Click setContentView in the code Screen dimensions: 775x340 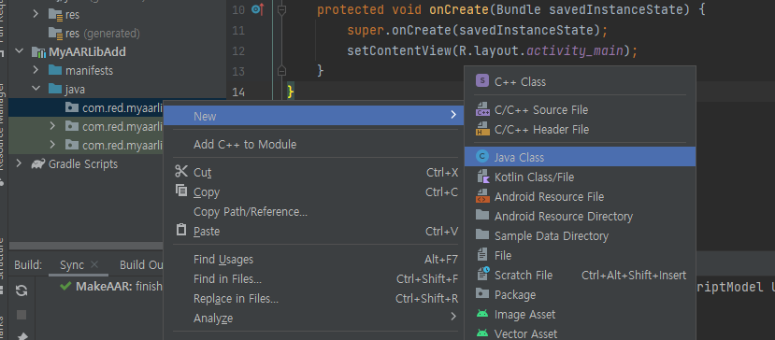pyautogui.click(x=399, y=50)
